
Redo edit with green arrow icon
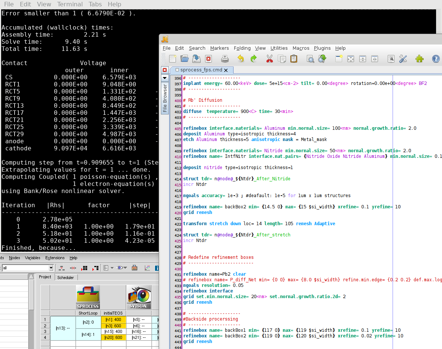point(253,59)
